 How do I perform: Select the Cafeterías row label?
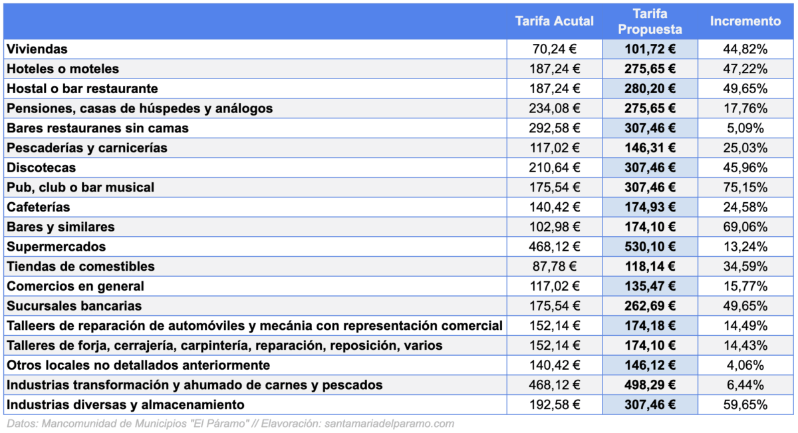coord(39,207)
